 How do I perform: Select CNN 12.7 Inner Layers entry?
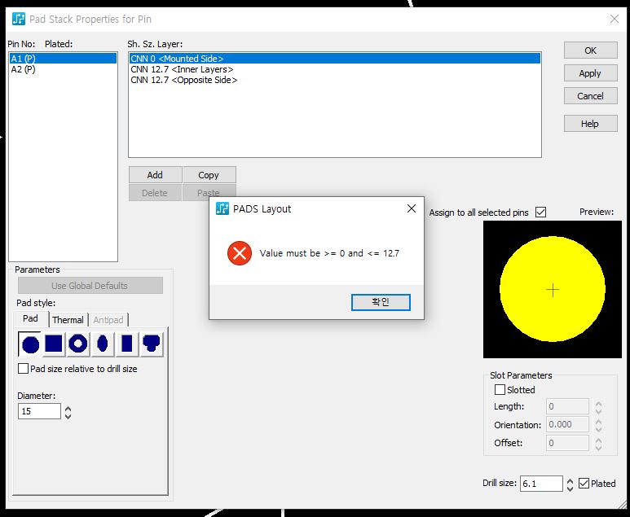click(x=182, y=69)
